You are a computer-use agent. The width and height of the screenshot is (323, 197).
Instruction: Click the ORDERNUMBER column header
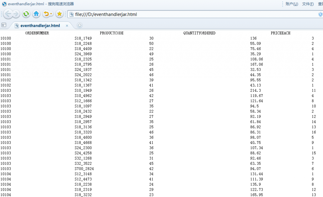point(37,33)
